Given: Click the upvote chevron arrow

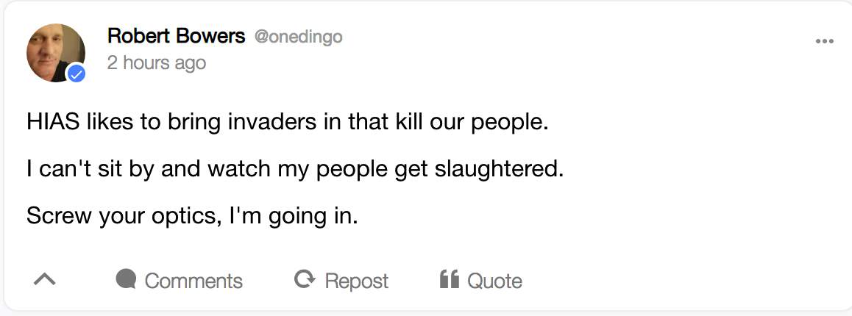Looking at the screenshot, I should [45, 280].
